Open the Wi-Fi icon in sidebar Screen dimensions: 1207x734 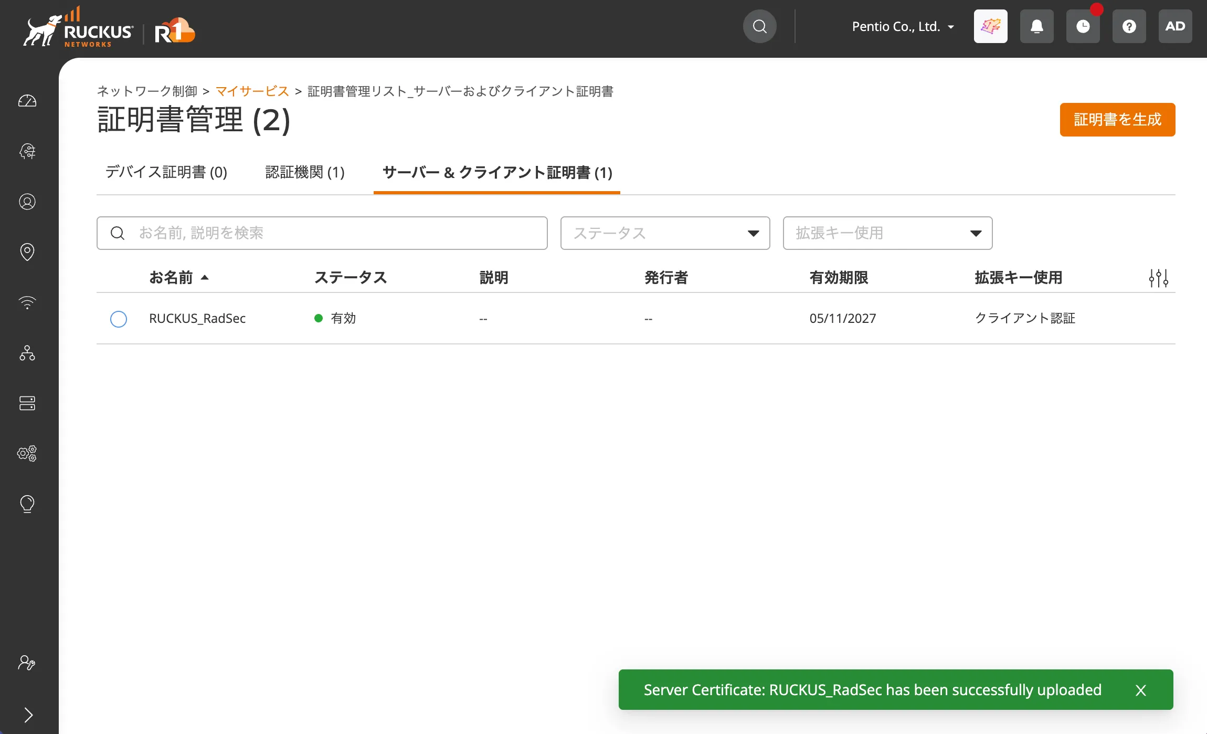pos(27,302)
